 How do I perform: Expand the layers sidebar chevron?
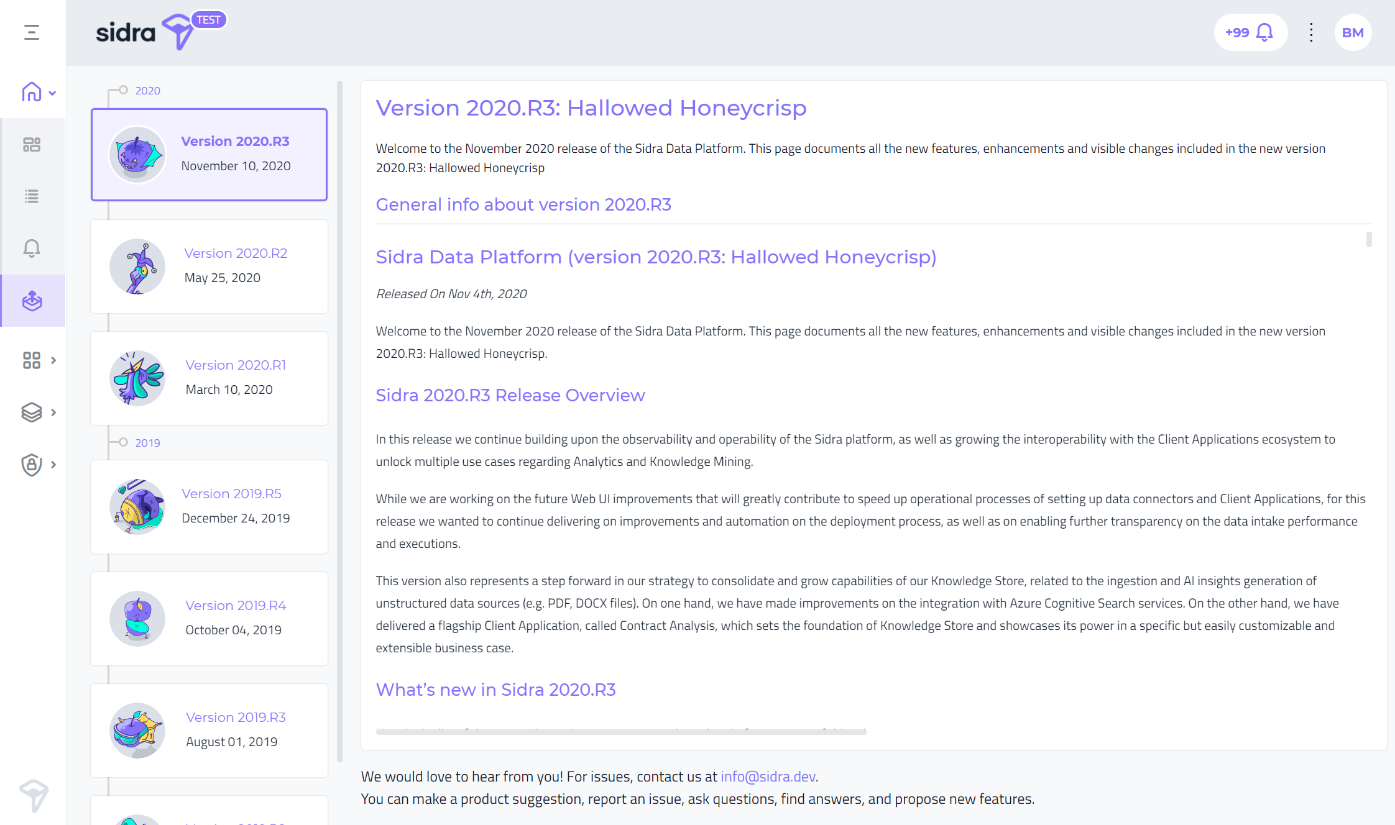(53, 412)
